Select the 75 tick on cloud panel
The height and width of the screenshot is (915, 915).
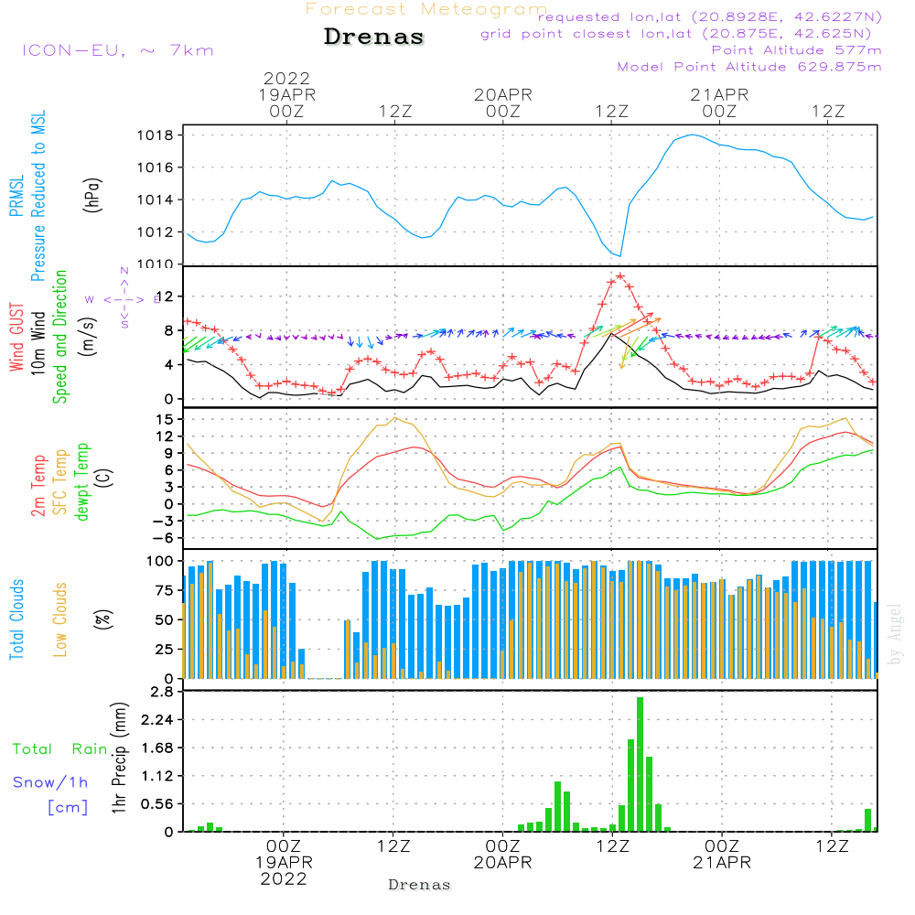[165, 590]
